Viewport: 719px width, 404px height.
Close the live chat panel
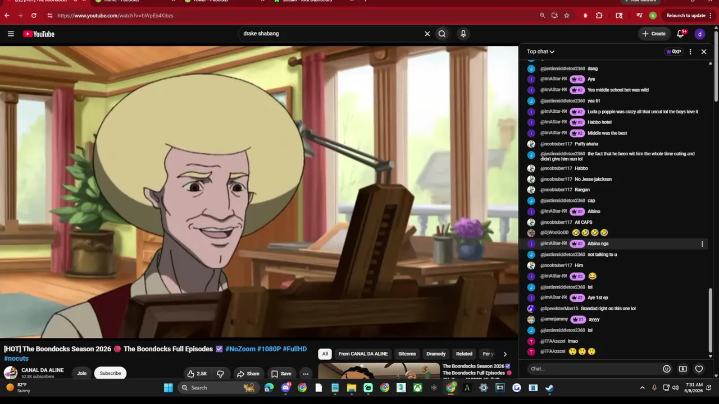click(704, 52)
